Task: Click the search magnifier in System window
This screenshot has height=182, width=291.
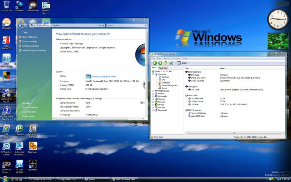Action: tap(145, 25)
